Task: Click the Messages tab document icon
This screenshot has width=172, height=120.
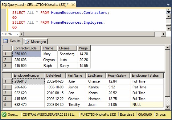Action: [27, 41]
